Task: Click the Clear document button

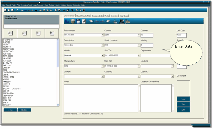Action: tap(183, 110)
